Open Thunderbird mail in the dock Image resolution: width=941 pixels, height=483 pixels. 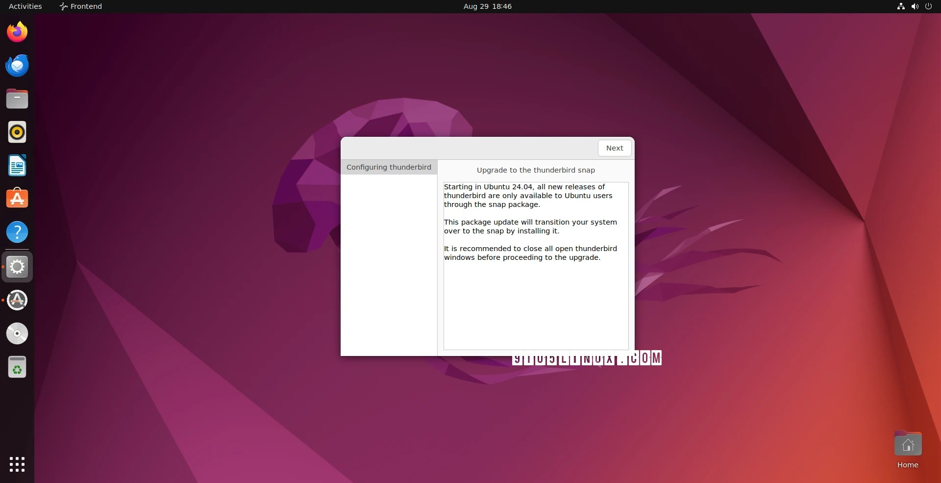(x=17, y=65)
